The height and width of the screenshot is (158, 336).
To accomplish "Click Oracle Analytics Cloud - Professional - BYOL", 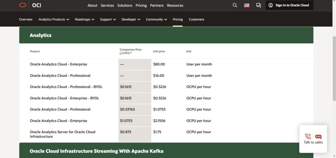I will 66,87.
